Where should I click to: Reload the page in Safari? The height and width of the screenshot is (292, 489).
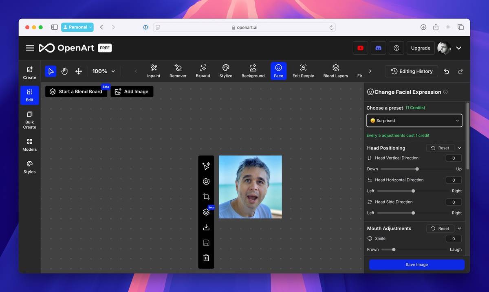(x=331, y=28)
